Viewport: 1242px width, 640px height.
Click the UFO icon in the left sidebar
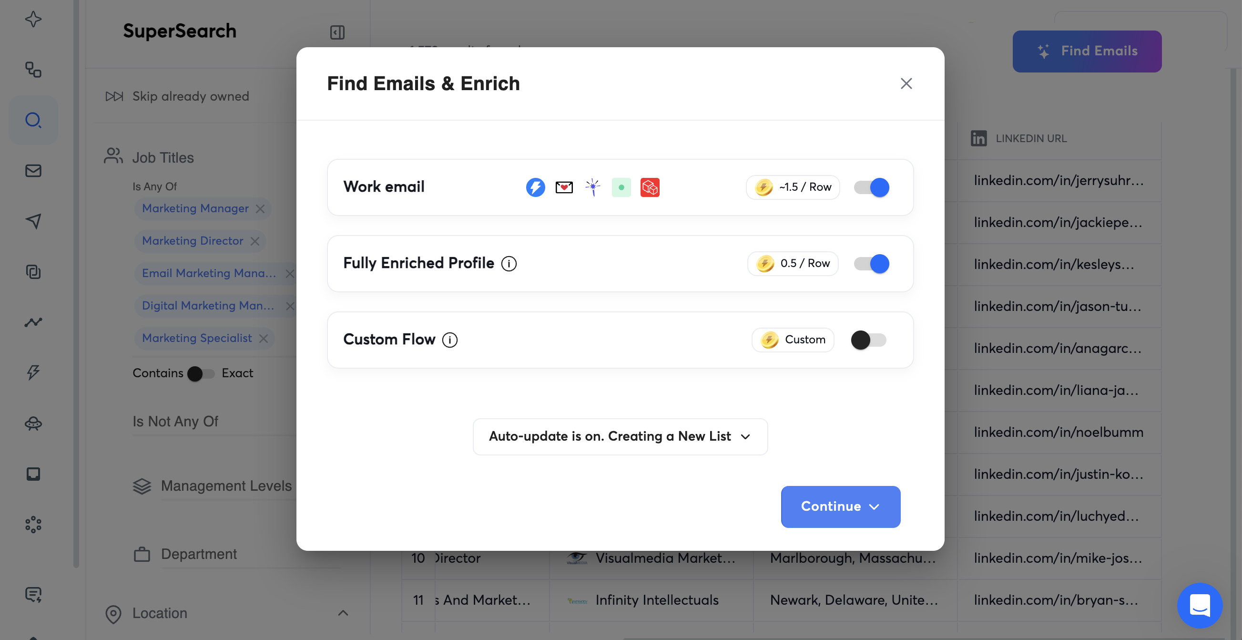pos(33,424)
